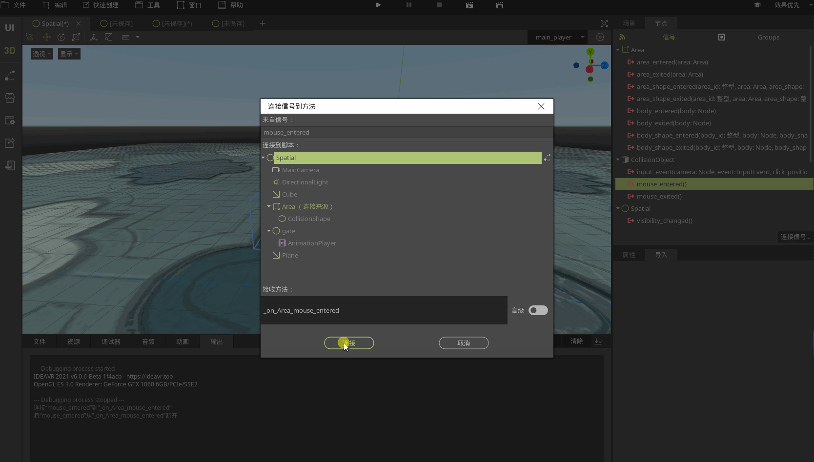Viewport: 814px width, 462px height.
Task: Collapse the gate node in dialog tree
Action: point(269,231)
